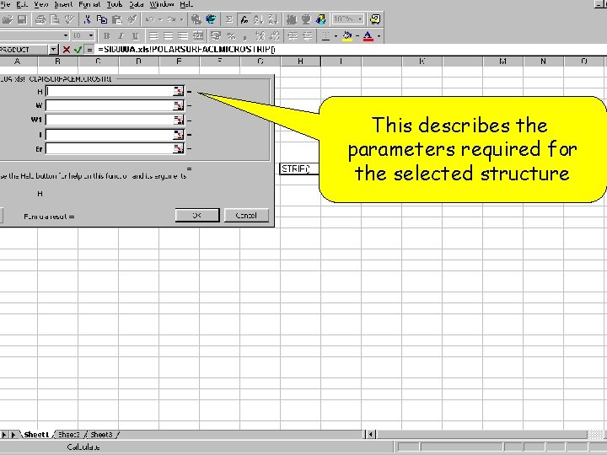Viewport: 607px width, 455px height.
Task: Expand the undo history arrow
Action: [160, 19]
